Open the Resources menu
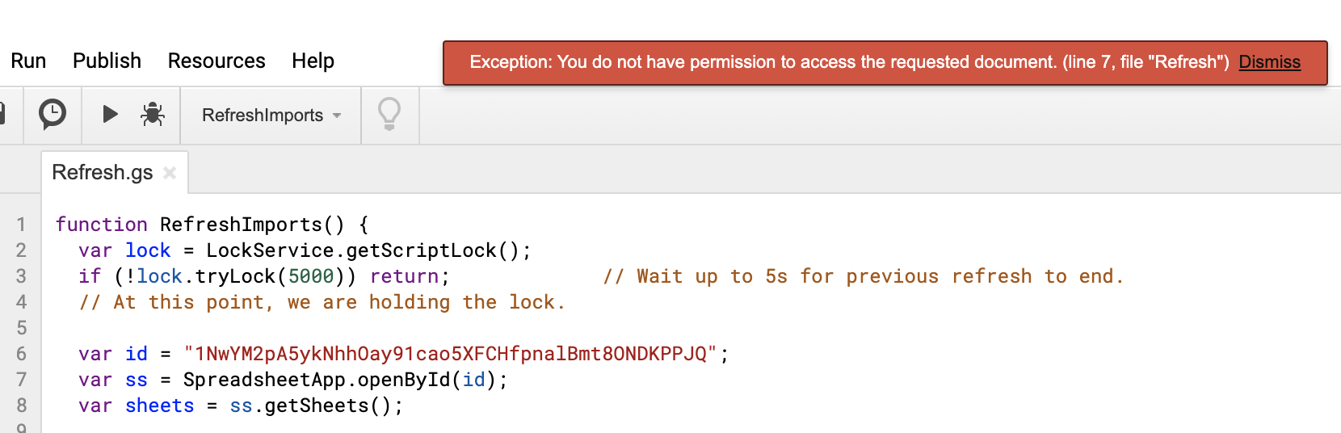 pyautogui.click(x=216, y=61)
